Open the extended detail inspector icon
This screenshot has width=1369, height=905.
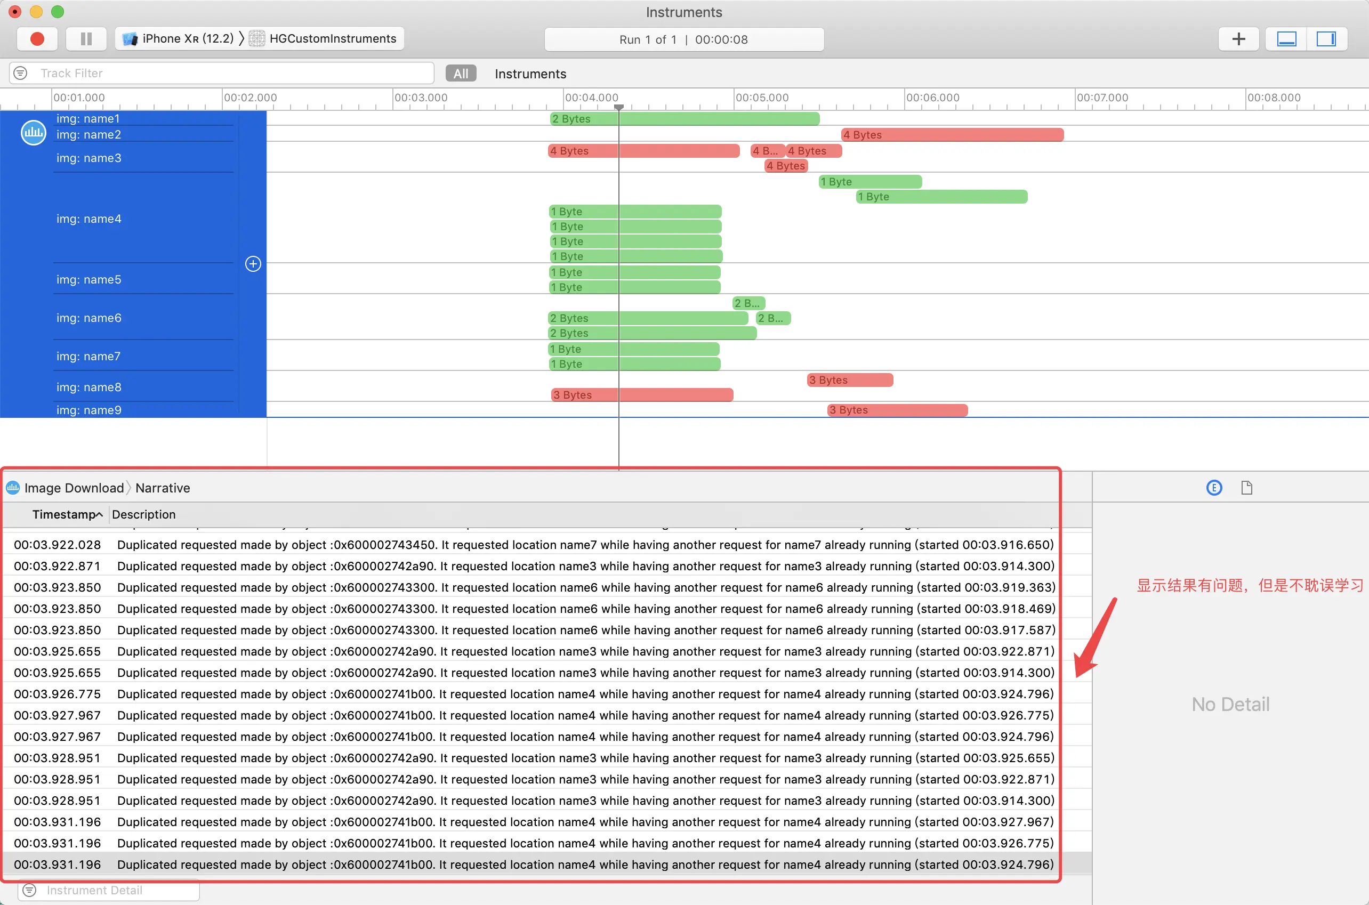coord(1214,488)
